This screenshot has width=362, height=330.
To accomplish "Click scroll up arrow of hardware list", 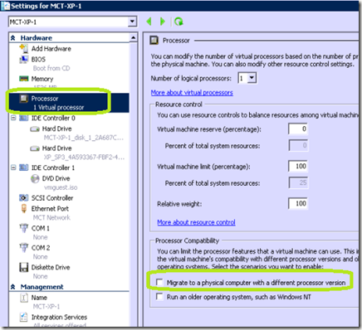I will coord(134,38).
